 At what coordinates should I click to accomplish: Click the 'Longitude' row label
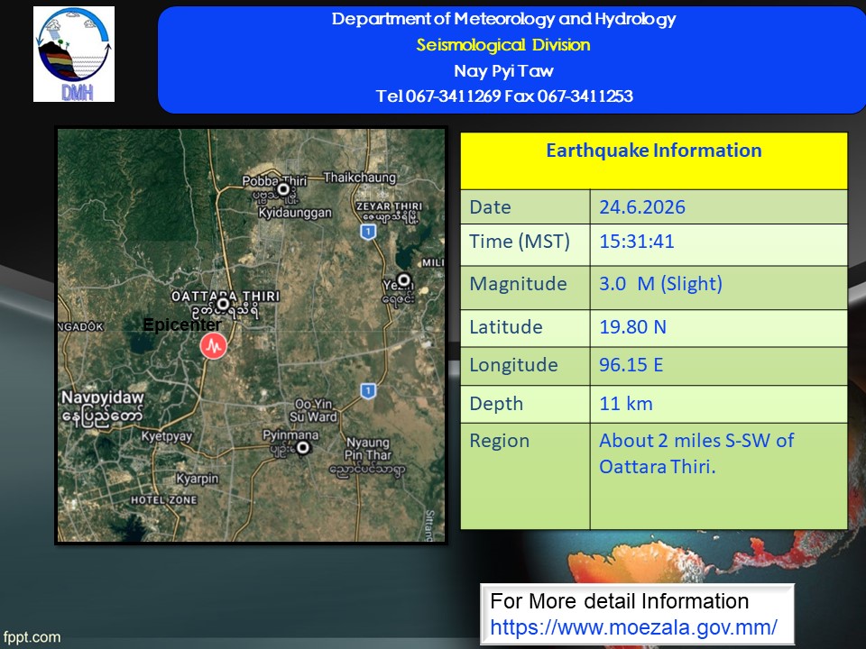pyautogui.click(x=513, y=365)
